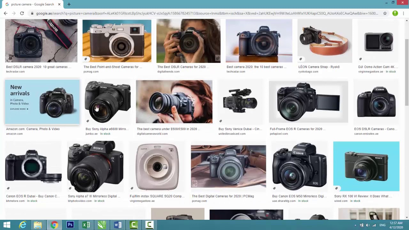The height and width of the screenshot is (230, 409).
Task: Open the Full-Frame EOS R Cameras thumbnail
Action: (308, 102)
